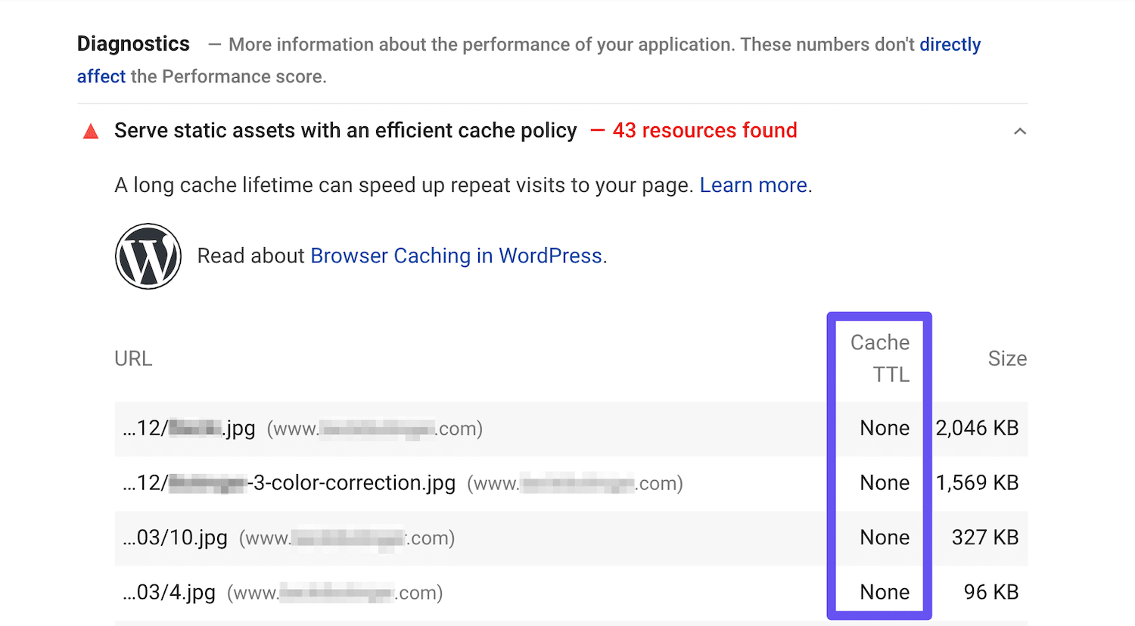
Task: Open the 'Learn more' link about cache lifetime
Action: pyautogui.click(x=752, y=184)
